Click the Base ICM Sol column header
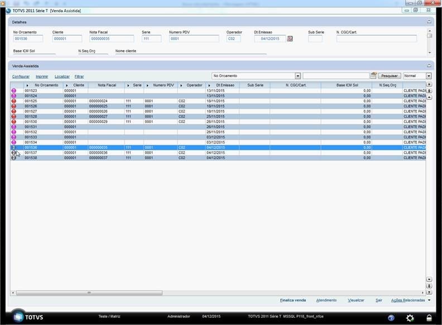 [x=347, y=85]
